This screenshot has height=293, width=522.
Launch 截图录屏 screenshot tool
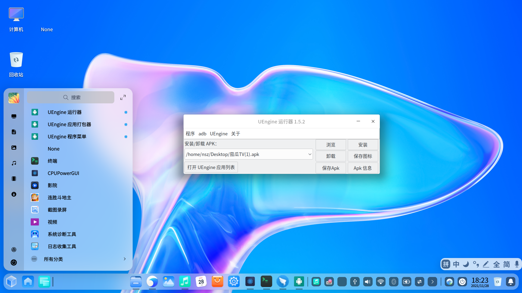coord(57,210)
